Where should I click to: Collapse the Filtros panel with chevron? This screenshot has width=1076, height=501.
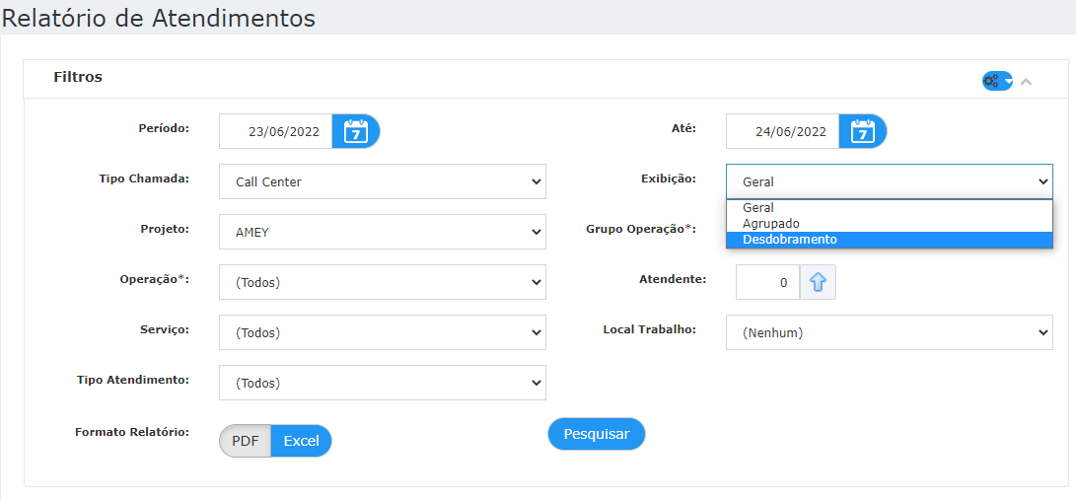click(x=1026, y=82)
